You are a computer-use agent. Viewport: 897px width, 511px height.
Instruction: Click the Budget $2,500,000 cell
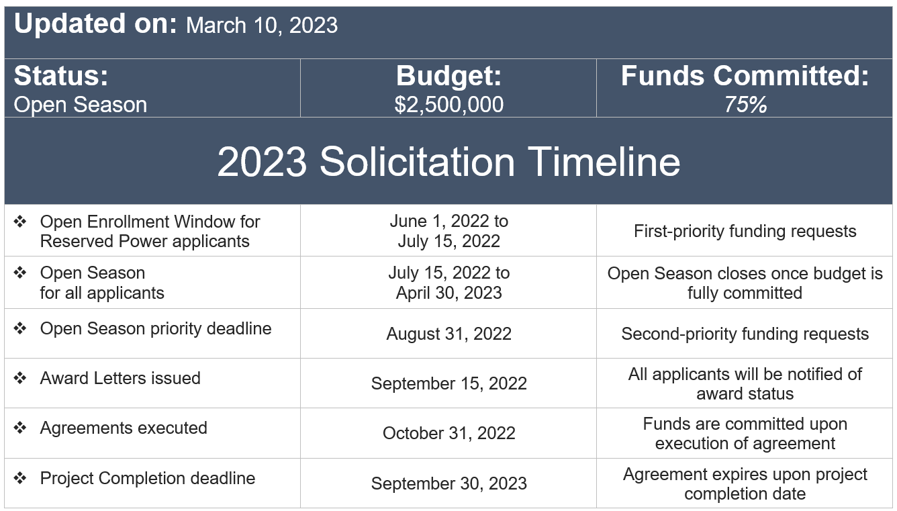coord(448,89)
